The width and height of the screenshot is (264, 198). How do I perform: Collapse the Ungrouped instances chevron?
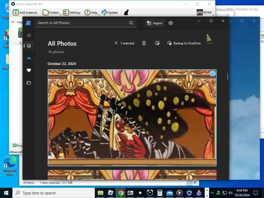point(13,22)
